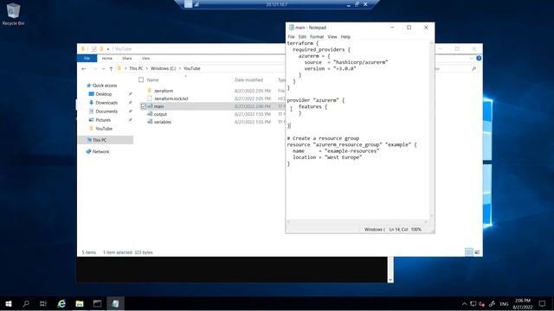Viewport: 554px width, 311px height.
Task: Expand the Windows (C:) breadcrumb chevron
Action: pos(179,69)
